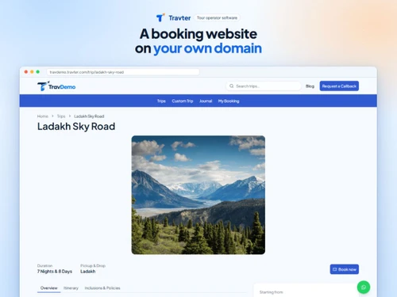The width and height of the screenshot is (397, 297).
Task: Click Ladakh Sky Road breadcrumb
Action: click(89, 116)
